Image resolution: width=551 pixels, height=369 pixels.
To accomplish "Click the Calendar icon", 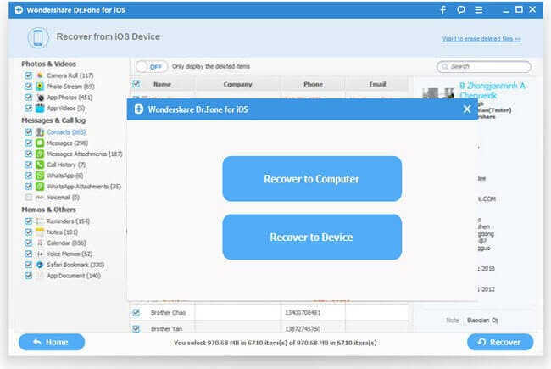I will tap(40, 243).
